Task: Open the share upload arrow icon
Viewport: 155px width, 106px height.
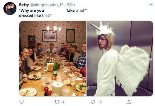Action: click(x=129, y=102)
